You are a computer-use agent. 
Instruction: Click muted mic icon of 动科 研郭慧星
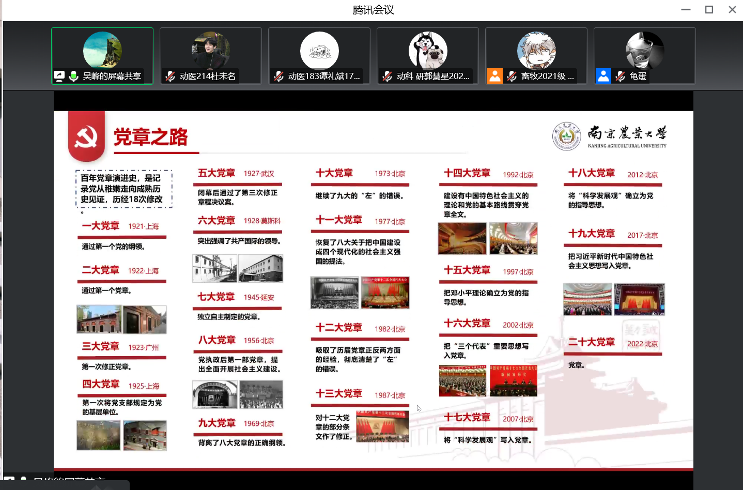coord(387,76)
